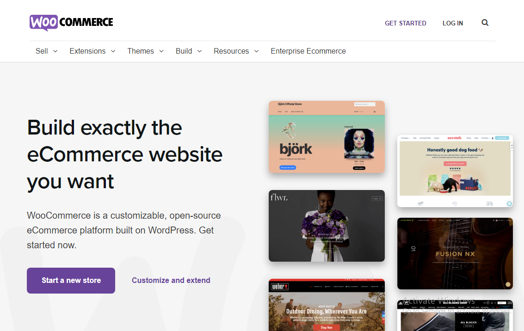Expand the Extensions dropdown menu
Screen dimensions: 524x331
[92, 51]
